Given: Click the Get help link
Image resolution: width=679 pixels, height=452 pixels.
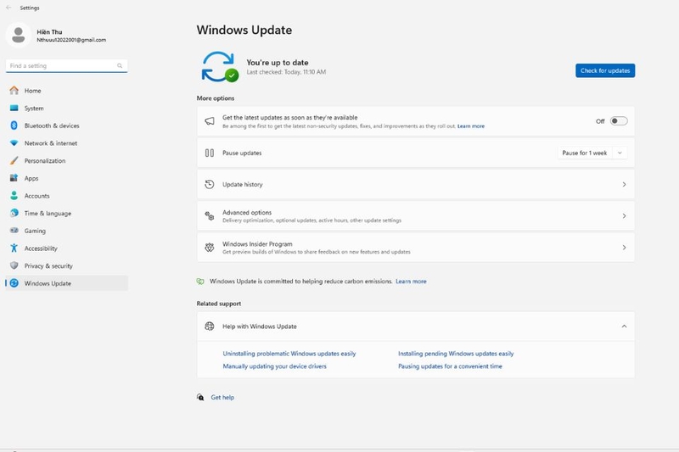Looking at the screenshot, I should coord(222,397).
